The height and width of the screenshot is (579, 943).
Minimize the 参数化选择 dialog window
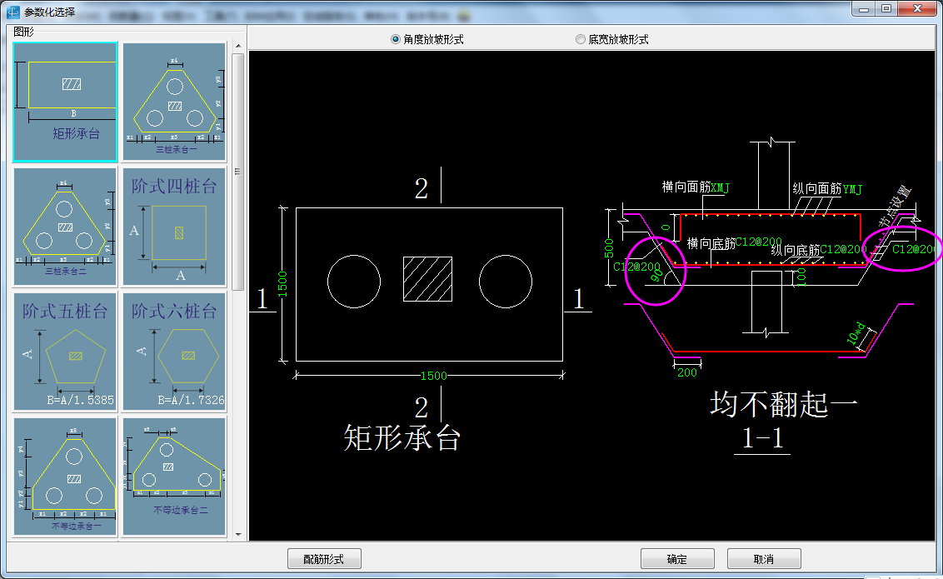(x=864, y=8)
